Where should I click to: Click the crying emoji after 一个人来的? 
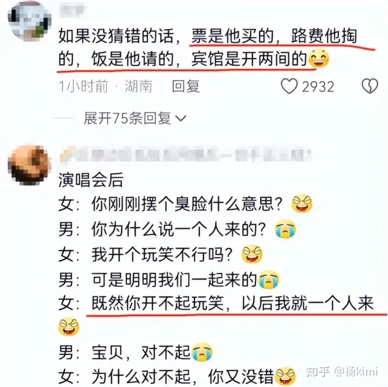[285, 229]
